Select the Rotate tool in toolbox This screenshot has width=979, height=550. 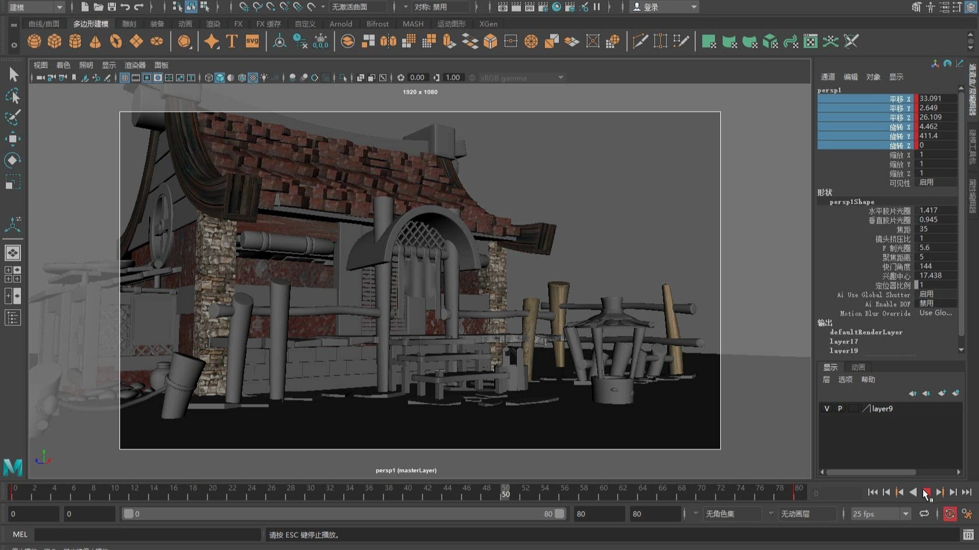(x=12, y=160)
